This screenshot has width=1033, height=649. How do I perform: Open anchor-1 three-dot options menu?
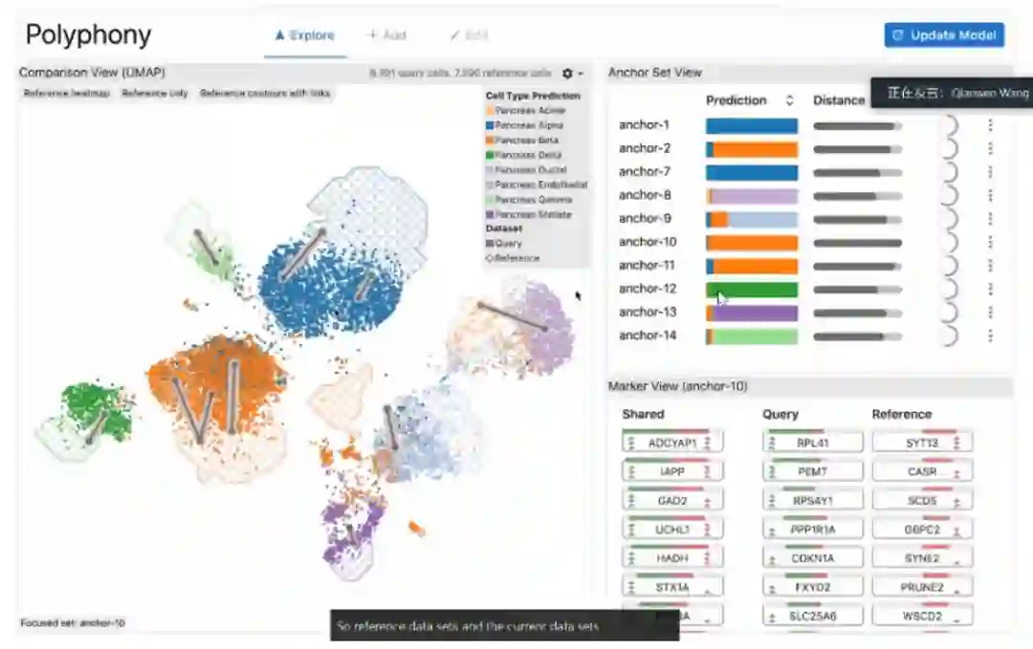click(x=990, y=124)
